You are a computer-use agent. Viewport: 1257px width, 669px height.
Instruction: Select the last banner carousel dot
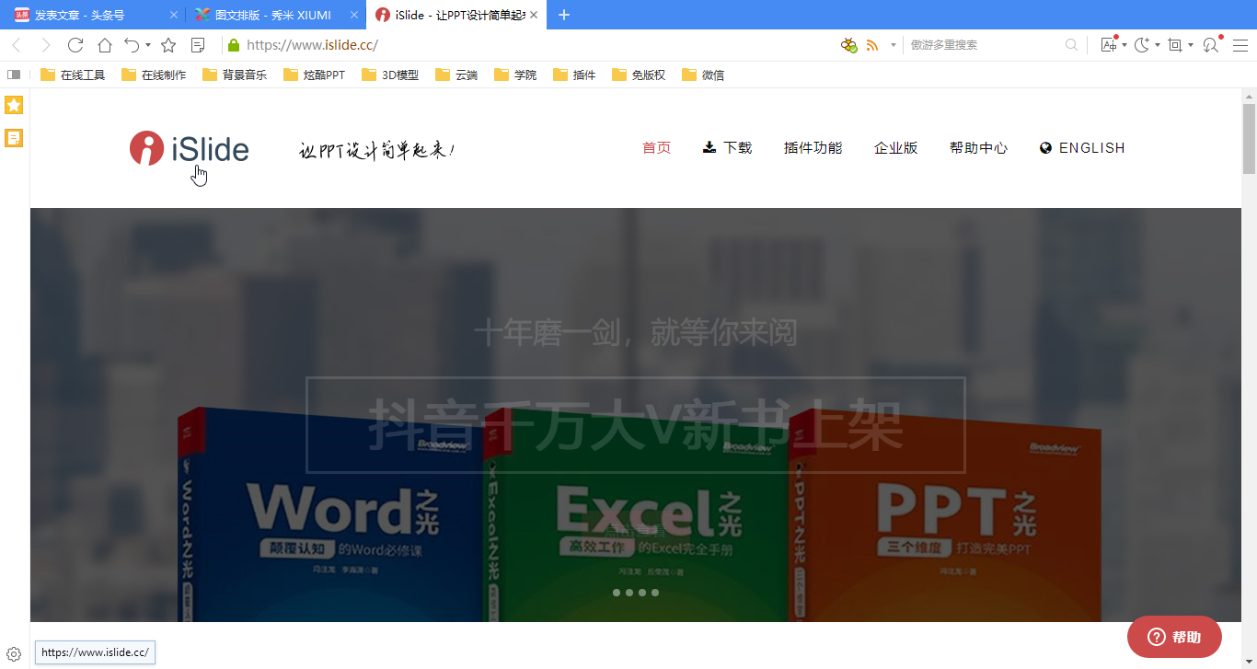(x=655, y=593)
